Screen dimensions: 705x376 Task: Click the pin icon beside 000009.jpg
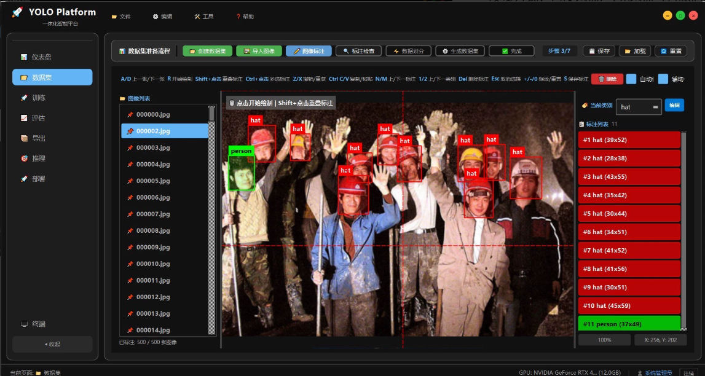[x=130, y=248]
